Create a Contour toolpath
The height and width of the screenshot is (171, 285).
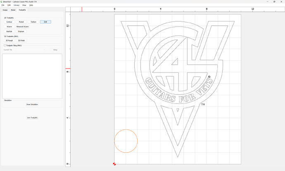[x=9, y=22]
